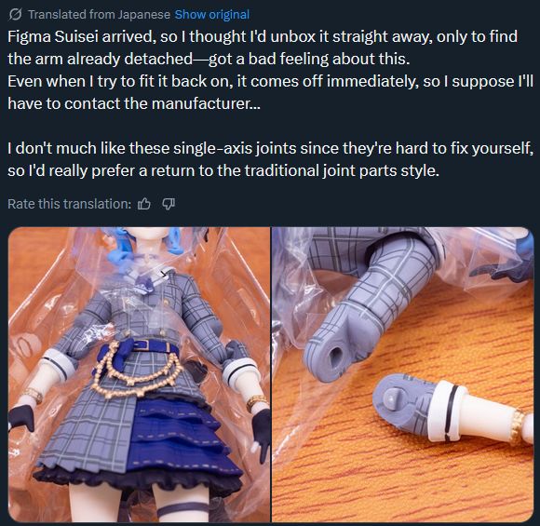Click the Rate this translation label
Viewport: 540px width, 526px height.
point(69,204)
